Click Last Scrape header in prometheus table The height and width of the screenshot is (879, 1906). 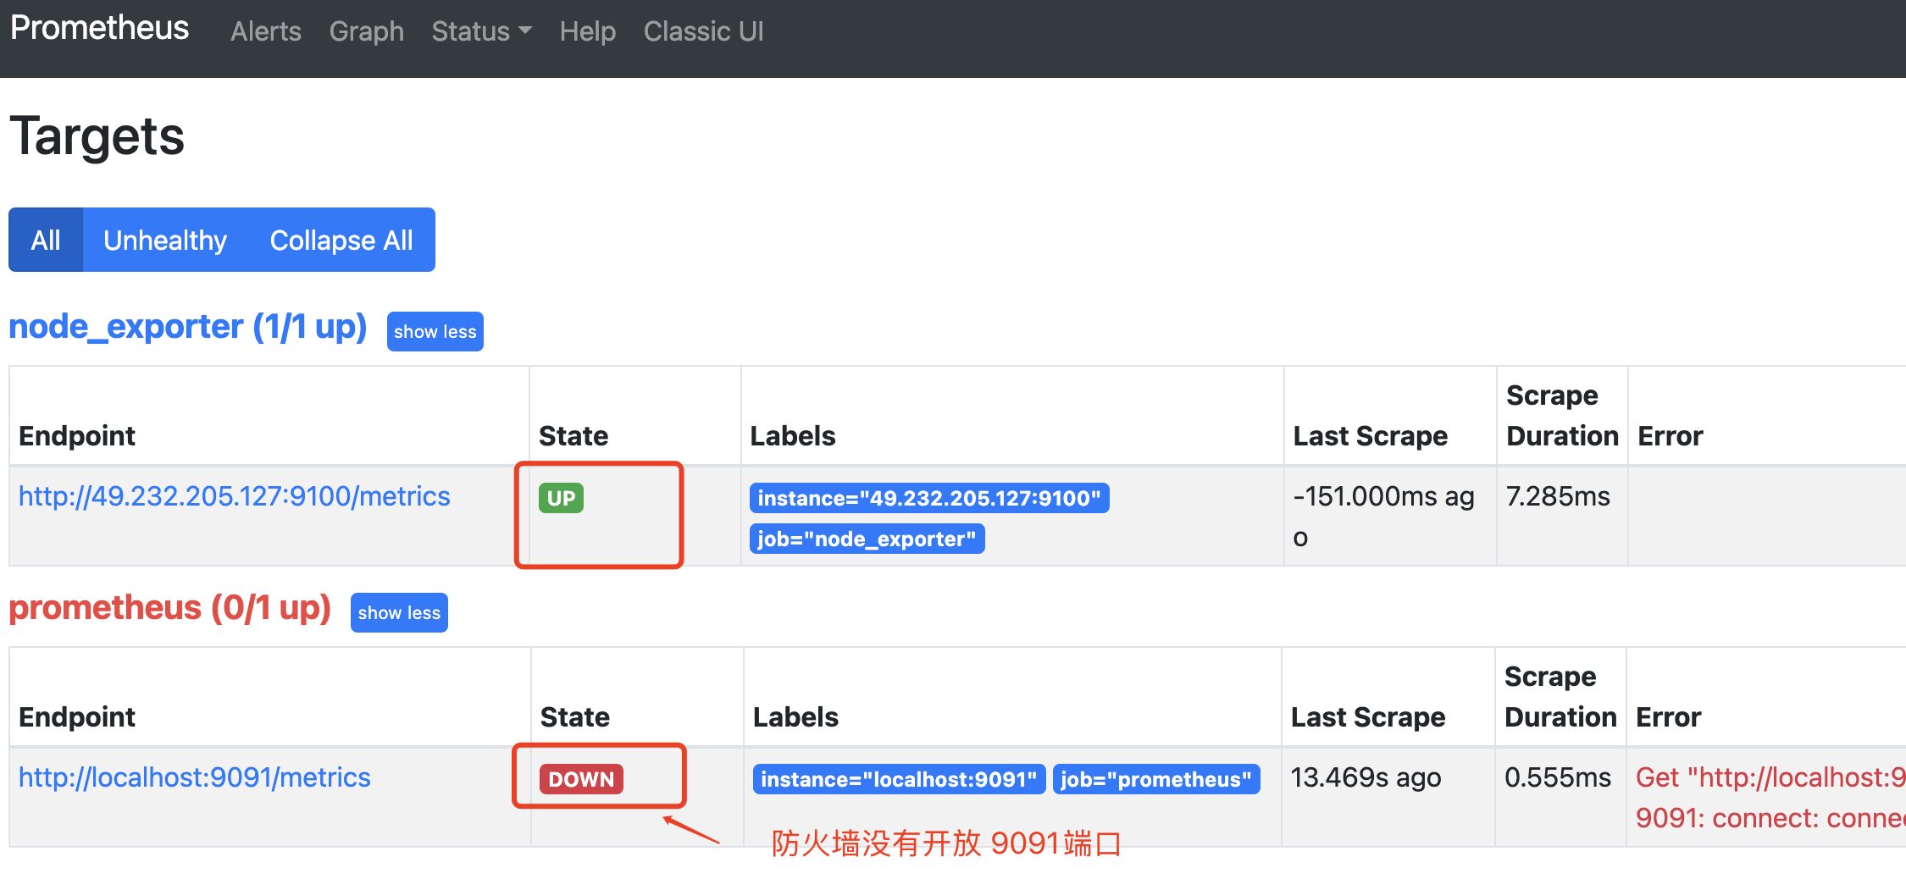coord(1368,717)
